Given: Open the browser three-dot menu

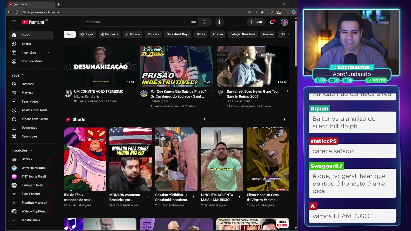Looking at the screenshot, I should tap(286, 12).
